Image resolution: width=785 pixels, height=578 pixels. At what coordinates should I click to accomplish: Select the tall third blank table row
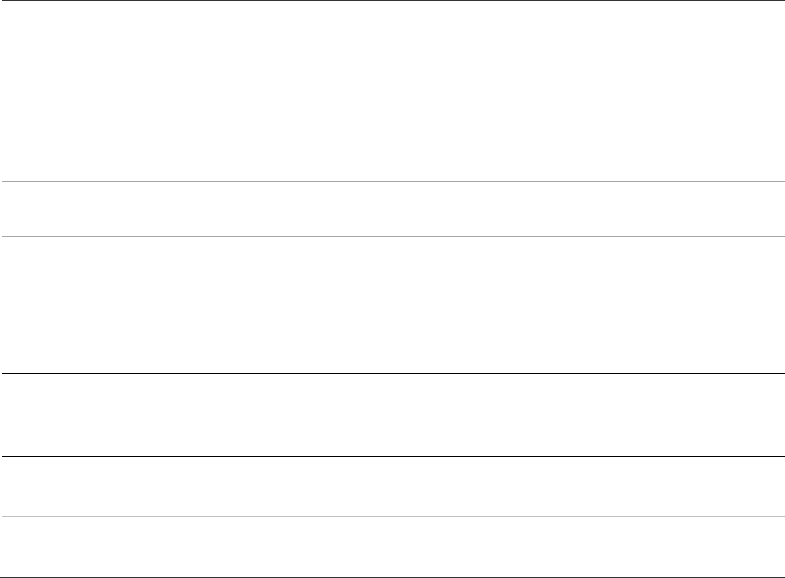[x=392, y=305]
